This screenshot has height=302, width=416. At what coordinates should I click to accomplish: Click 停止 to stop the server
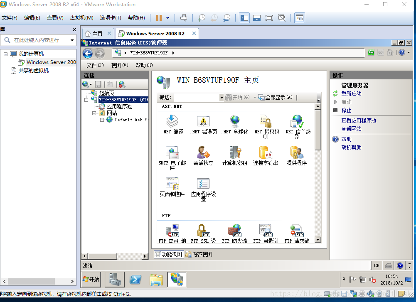click(346, 110)
